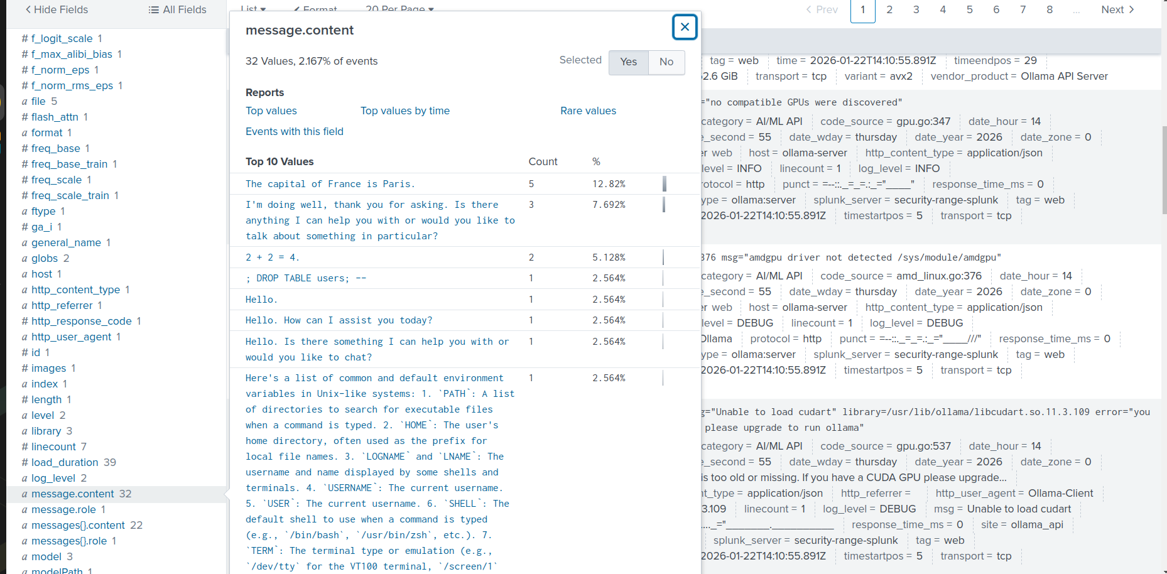The height and width of the screenshot is (574, 1167).
Task: Open the ftype field
Action: (x=43, y=211)
